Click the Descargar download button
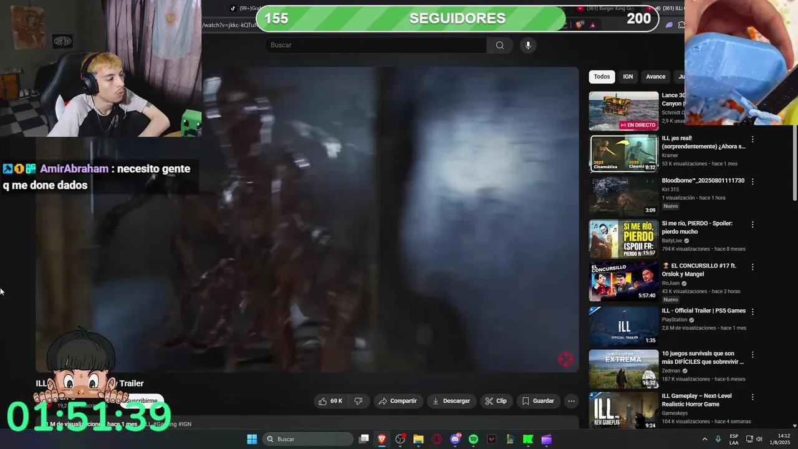Image resolution: width=798 pixels, height=449 pixels. click(451, 401)
